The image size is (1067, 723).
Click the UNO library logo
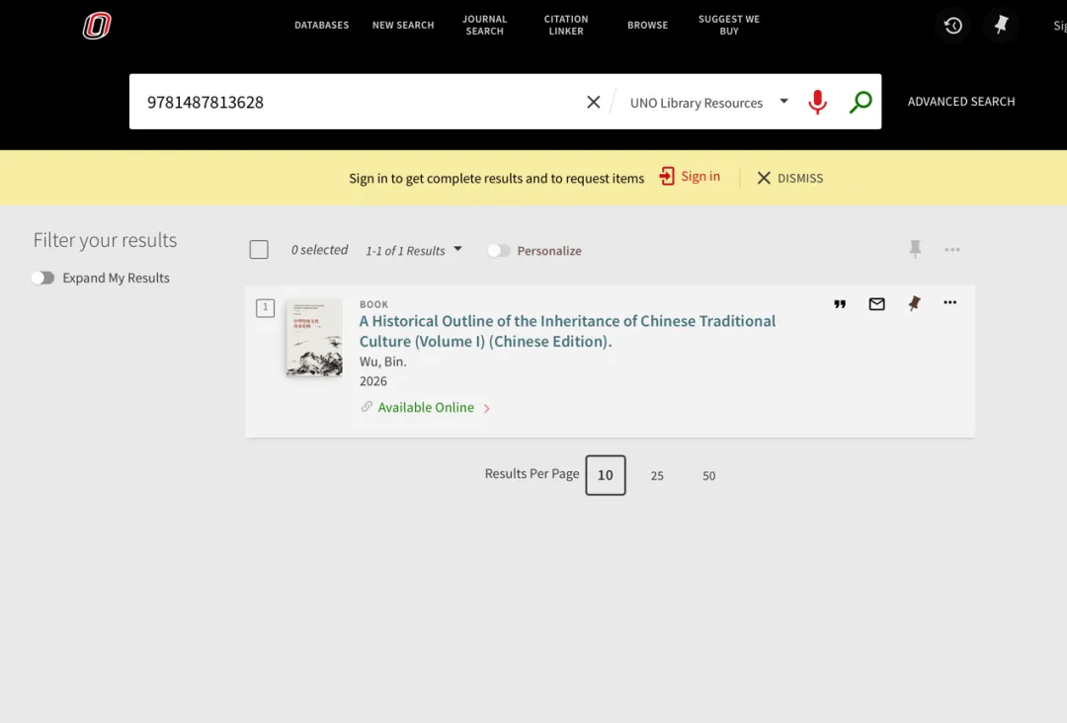97,26
